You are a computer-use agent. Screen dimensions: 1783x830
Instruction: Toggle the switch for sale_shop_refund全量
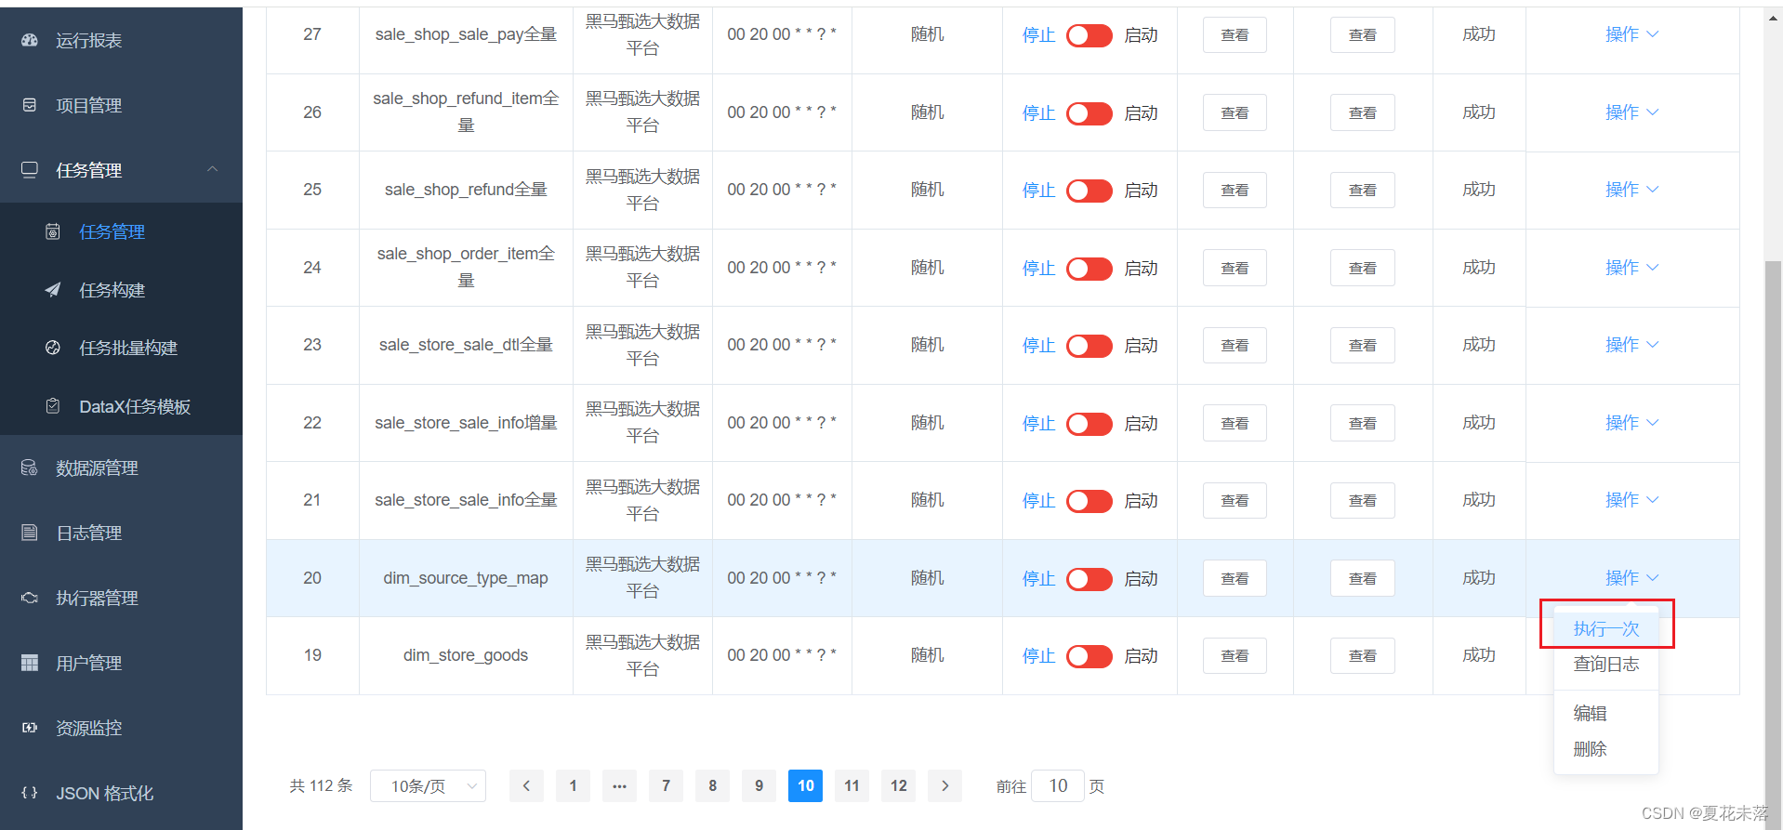[1090, 191]
